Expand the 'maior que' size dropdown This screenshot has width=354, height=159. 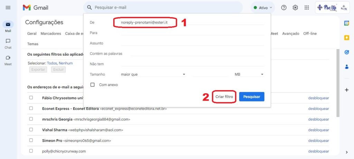(153, 74)
